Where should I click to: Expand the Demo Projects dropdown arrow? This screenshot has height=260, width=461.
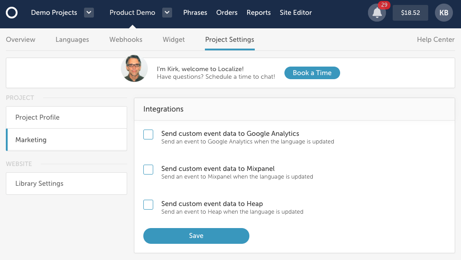click(89, 13)
